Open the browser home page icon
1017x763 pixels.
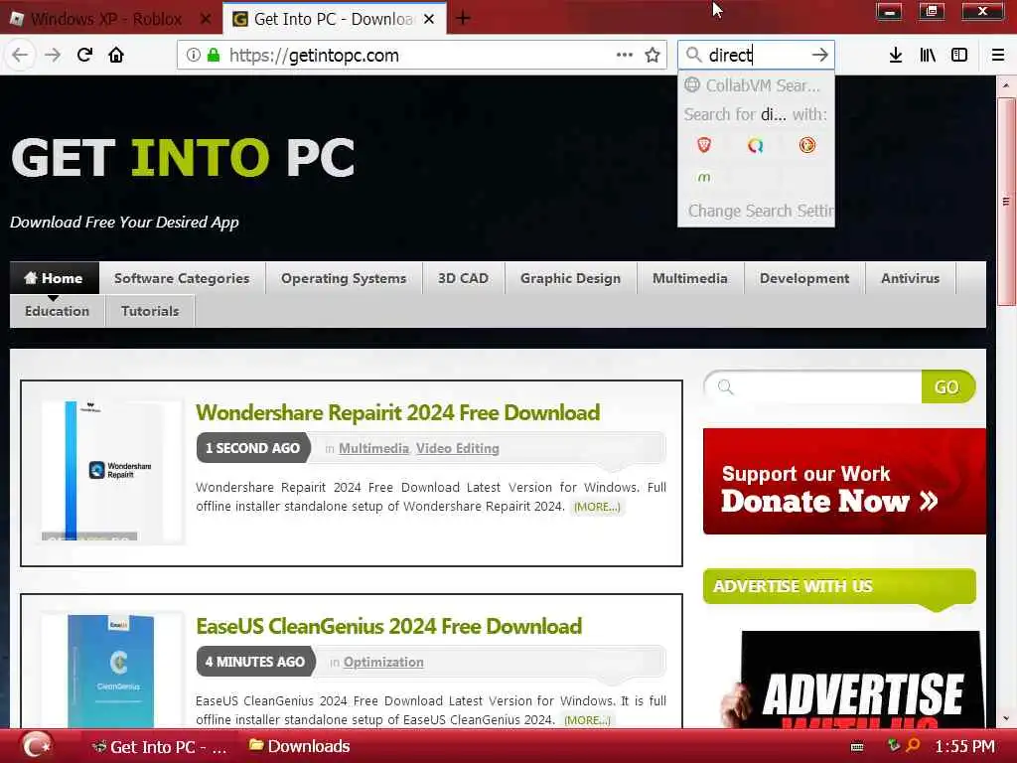[x=116, y=56]
